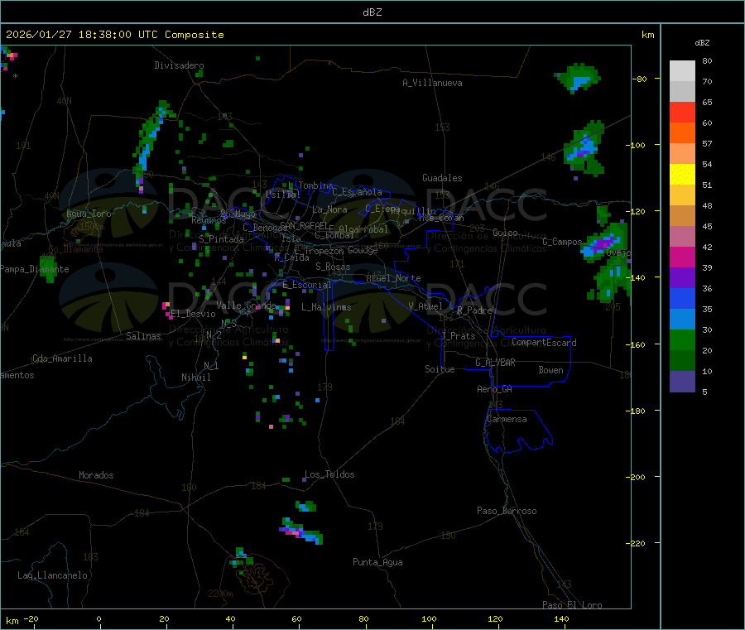Click the slate 5-10 dBZ legend swatch
The image size is (745, 630).
[682, 382]
